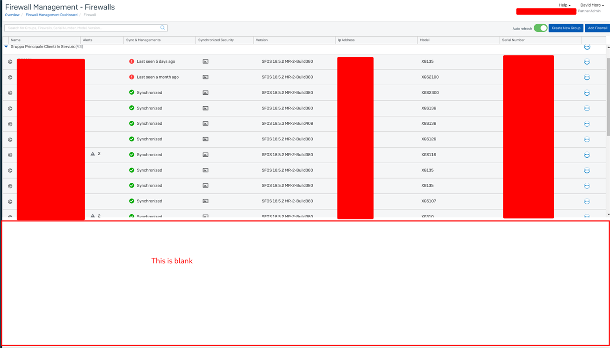610x348 pixels.
Task: Open the ellipsis menu for the XGS126 row
Action: [587, 139]
